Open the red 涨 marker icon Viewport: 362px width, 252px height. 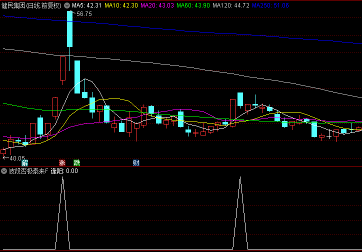(62, 163)
